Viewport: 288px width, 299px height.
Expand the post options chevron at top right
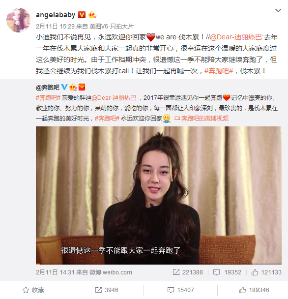click(x=278, y=10)
